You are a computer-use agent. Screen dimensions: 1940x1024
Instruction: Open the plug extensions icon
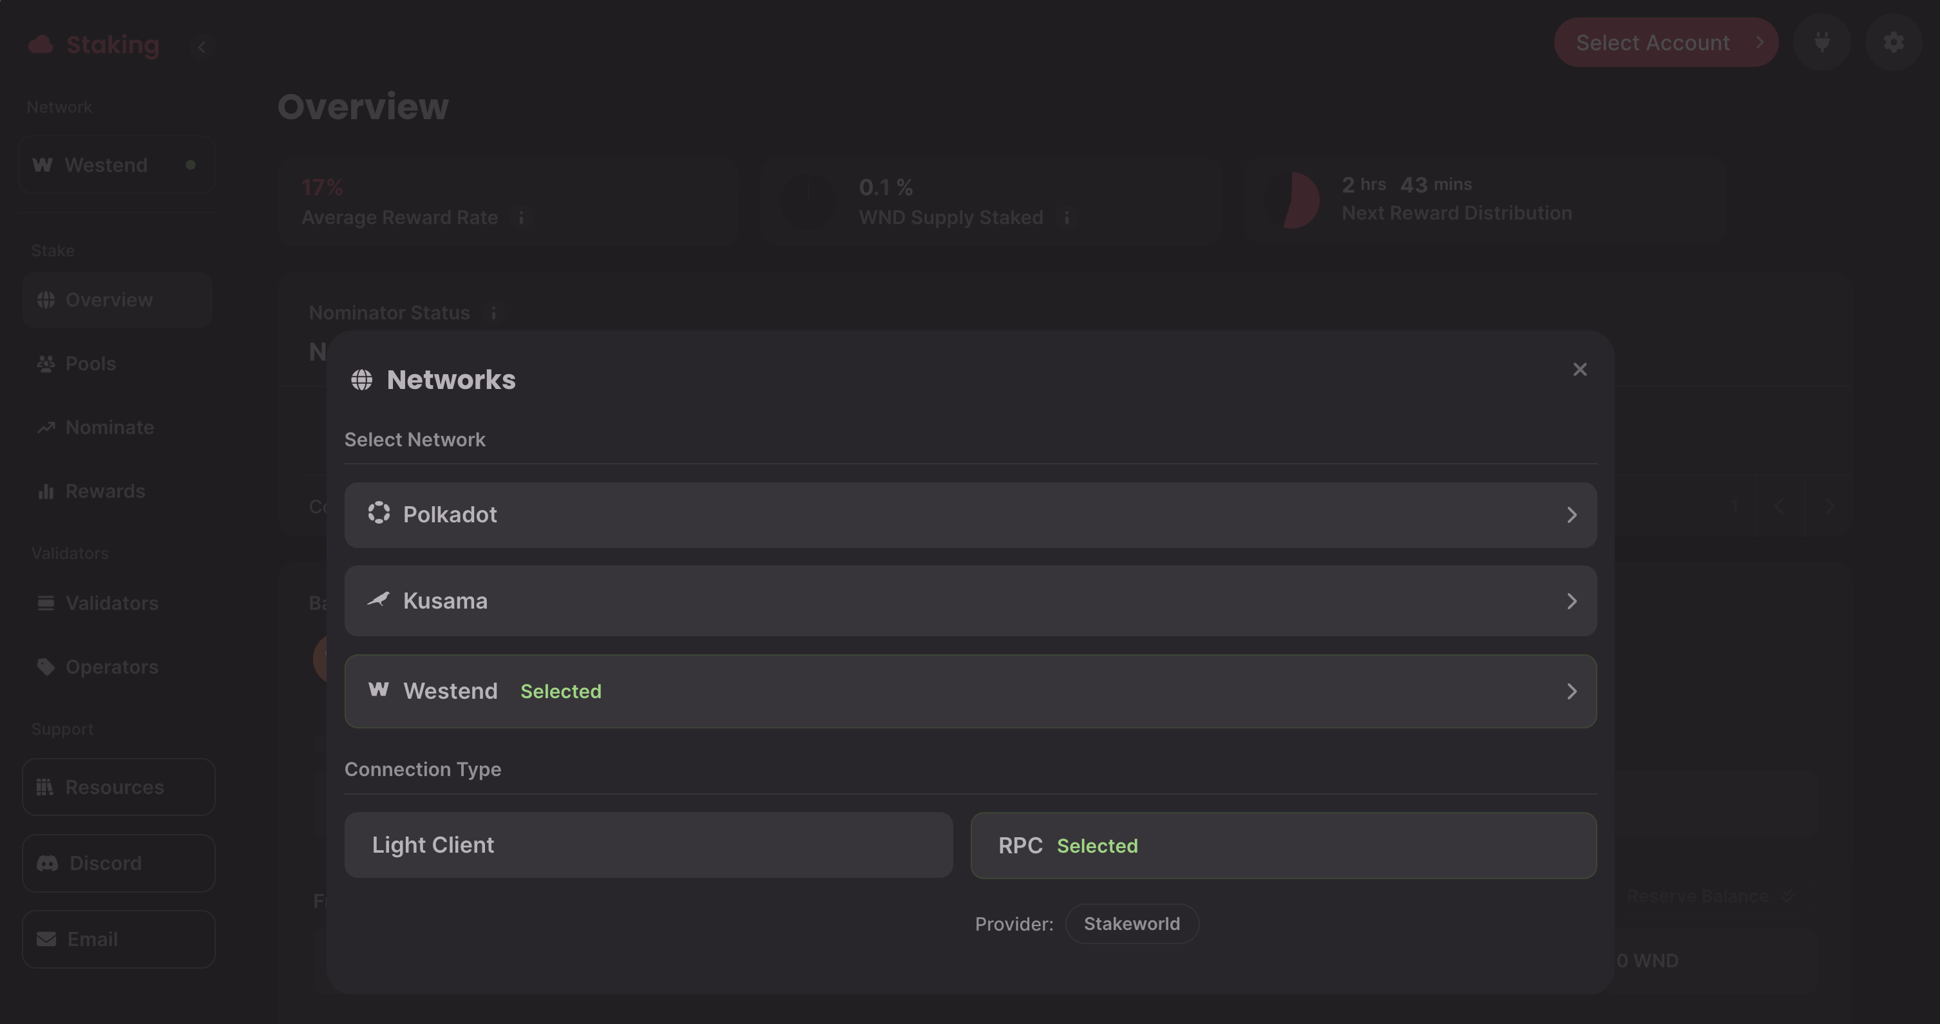click(x=1821, y=42)
